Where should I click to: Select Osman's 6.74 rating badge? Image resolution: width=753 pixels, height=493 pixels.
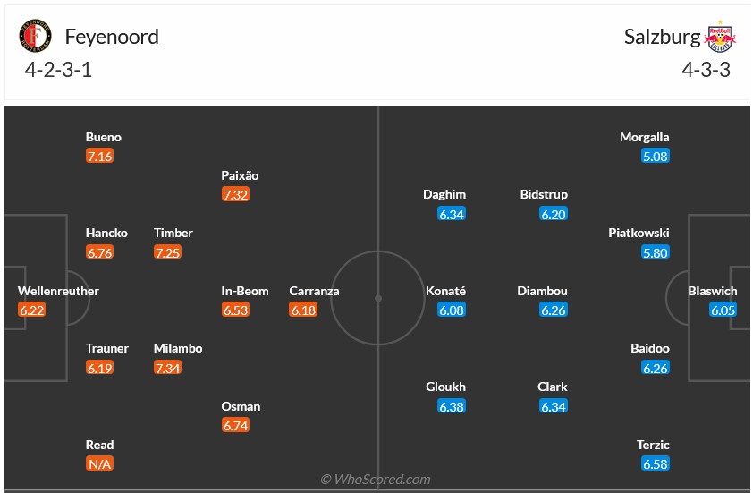click(235, 425)
